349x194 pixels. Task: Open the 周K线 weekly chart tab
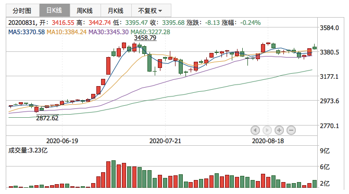click(85, 10)
